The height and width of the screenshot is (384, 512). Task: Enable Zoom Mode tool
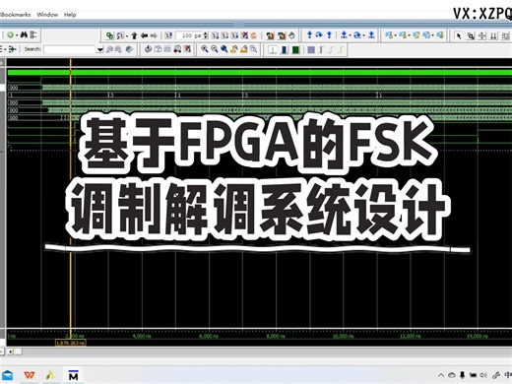tap(471, 35)
